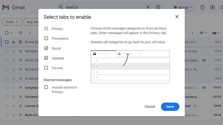Star the Emma message

[x=13, y=42]
